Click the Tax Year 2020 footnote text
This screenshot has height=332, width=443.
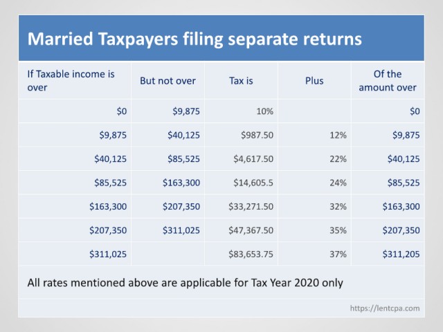coord(185,283)
